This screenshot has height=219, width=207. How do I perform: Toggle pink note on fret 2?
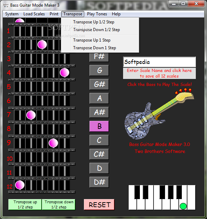[x=42, y=45]
